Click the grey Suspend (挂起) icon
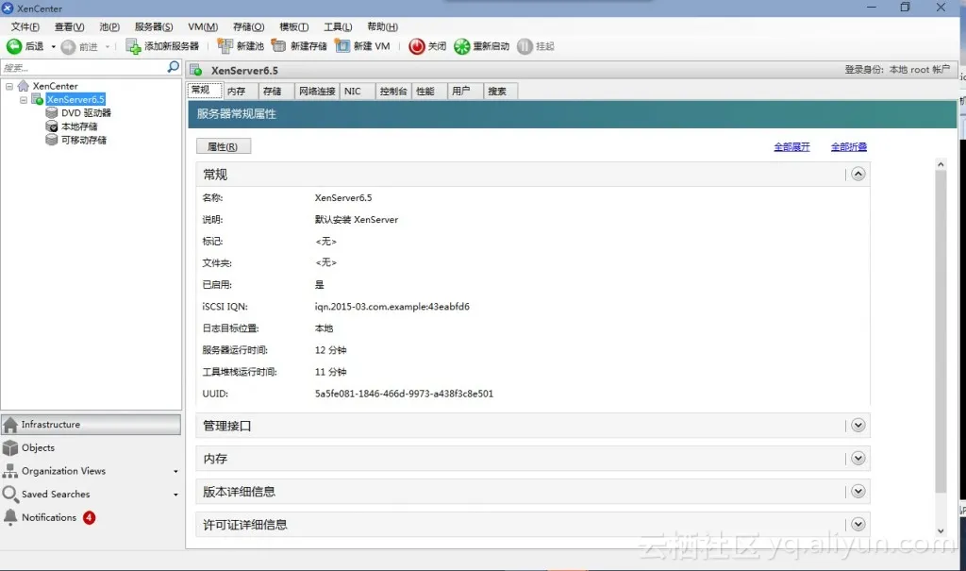The image size is (966, 571). point(525,46)
